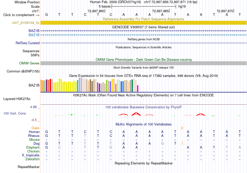Image resolution: width=247 pixels, height=173 pixels.
Task: Select the light blue BAZ1B transcript label
Action: 34,35
